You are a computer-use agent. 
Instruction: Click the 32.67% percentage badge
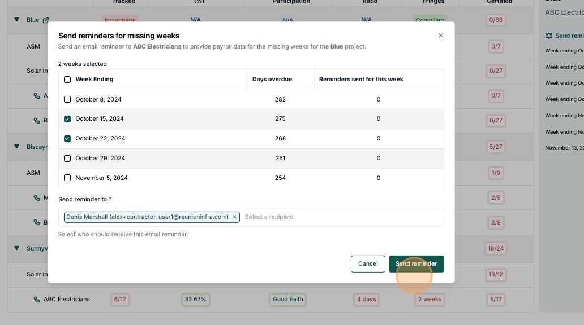pos(195,299)
